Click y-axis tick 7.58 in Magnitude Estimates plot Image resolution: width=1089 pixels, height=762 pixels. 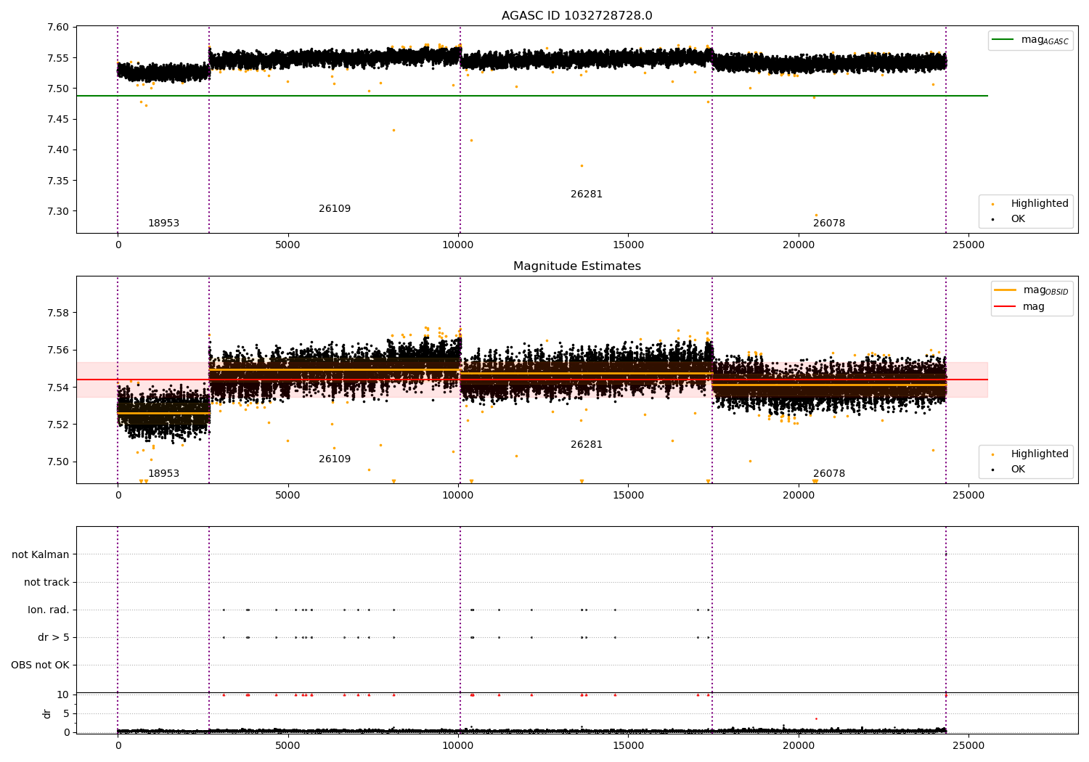coord(58,314)
